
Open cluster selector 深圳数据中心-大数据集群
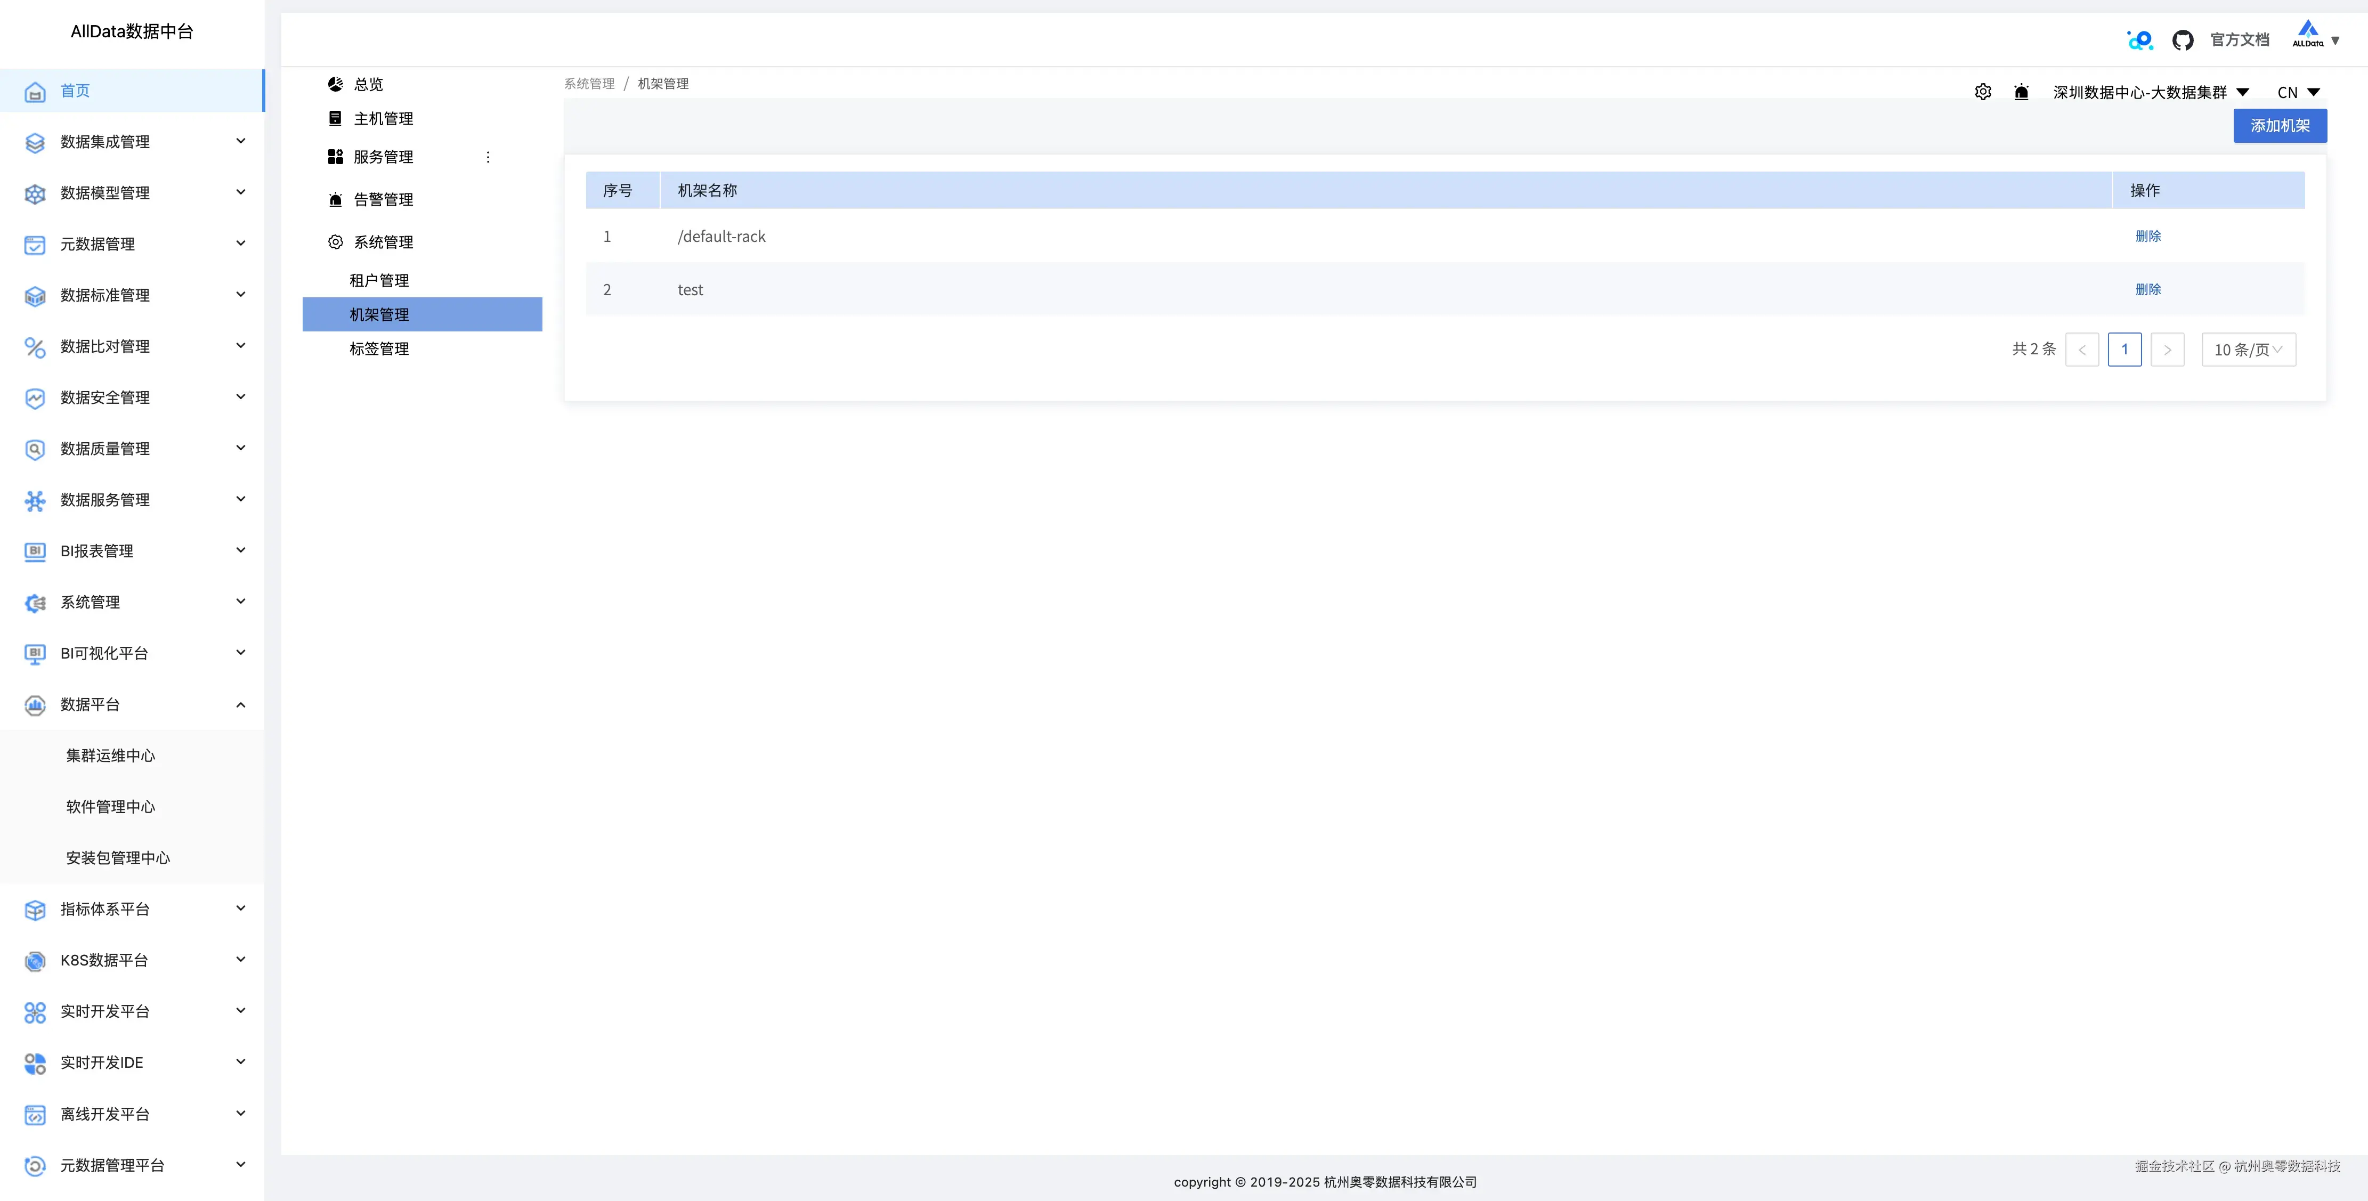point(2150,92)
